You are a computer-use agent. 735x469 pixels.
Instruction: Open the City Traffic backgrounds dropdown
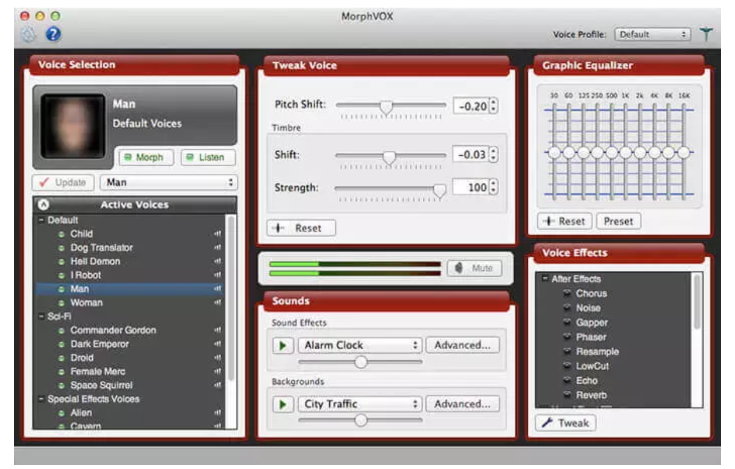[x=360, y=404]
